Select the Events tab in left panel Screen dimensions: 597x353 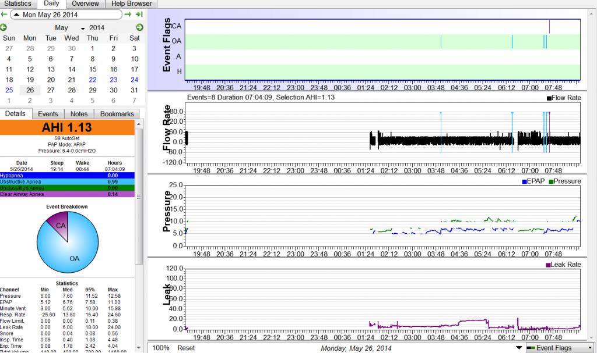click(47, 114)
